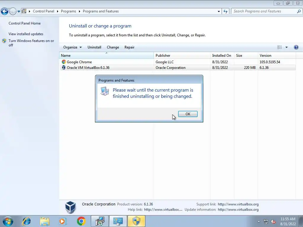
Task: Open View installed updates link
Action: tap(26, 34)
